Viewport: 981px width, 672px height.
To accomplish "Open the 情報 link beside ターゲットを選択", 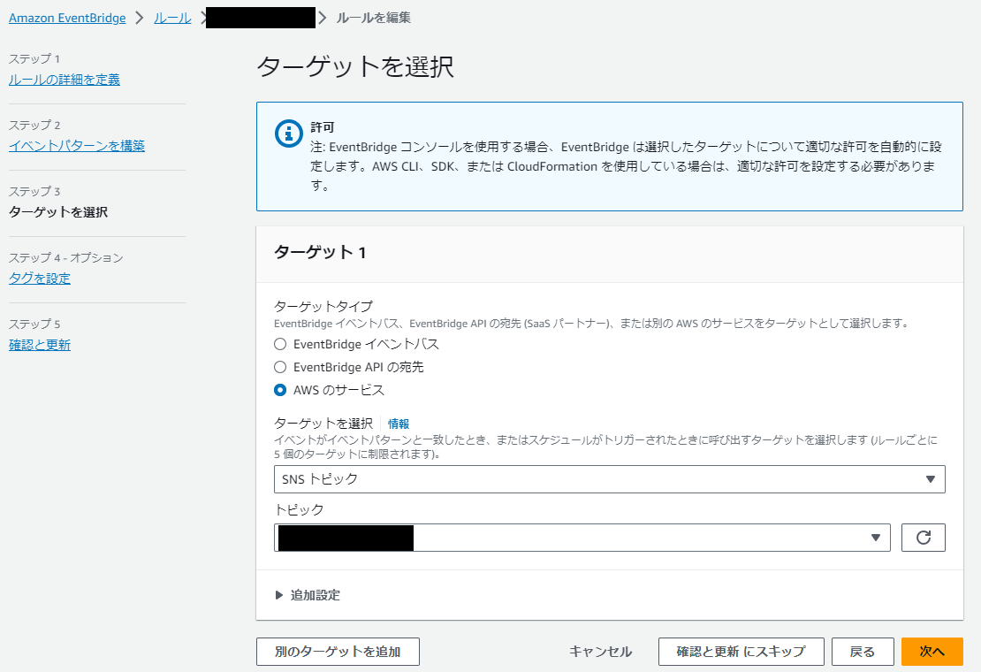I will pyautogui.click(x=398, y=424).
